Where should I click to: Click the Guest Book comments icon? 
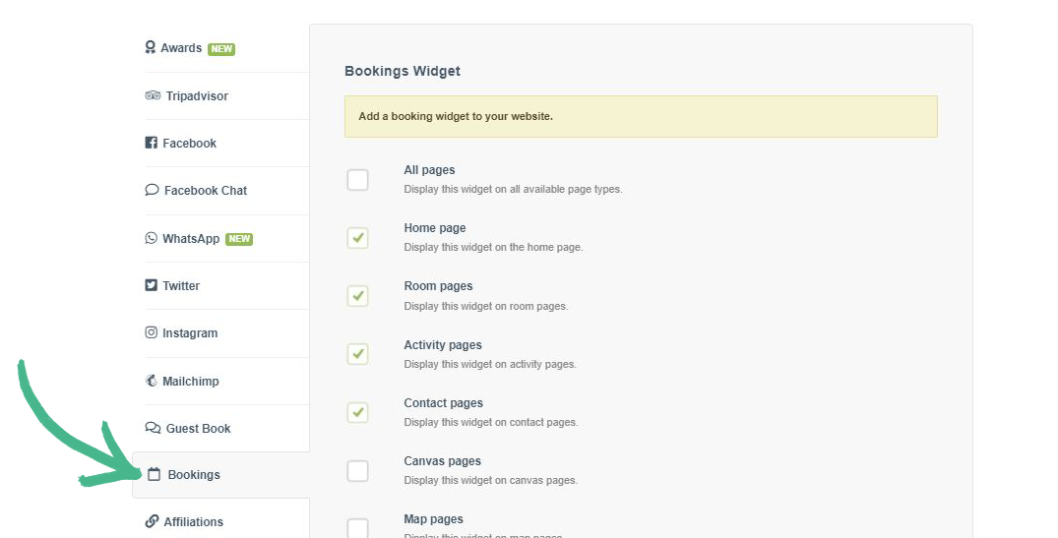(x=153, y=428)
